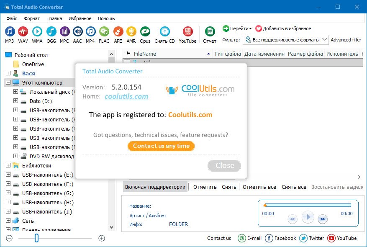Select WMA output format icon
Viewport: 367px width, 247px height.
click(37, 31)
